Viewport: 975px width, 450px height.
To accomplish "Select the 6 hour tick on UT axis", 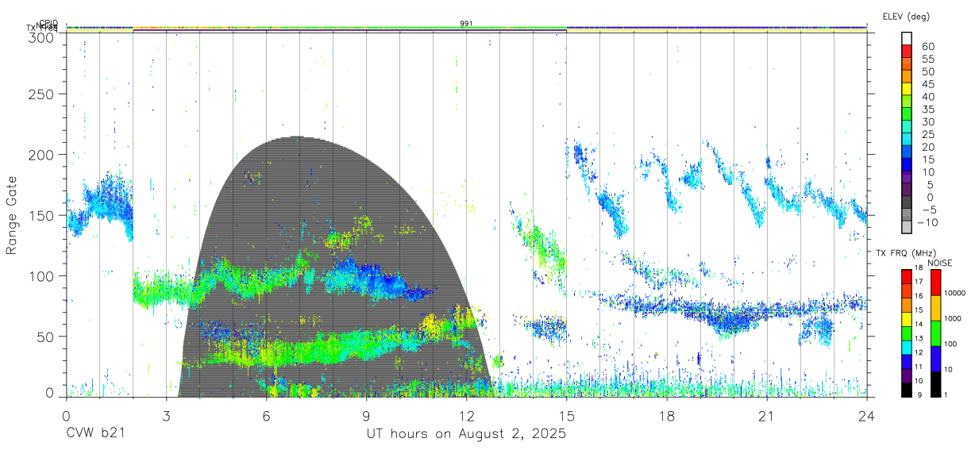I will [x=267, y=415].
